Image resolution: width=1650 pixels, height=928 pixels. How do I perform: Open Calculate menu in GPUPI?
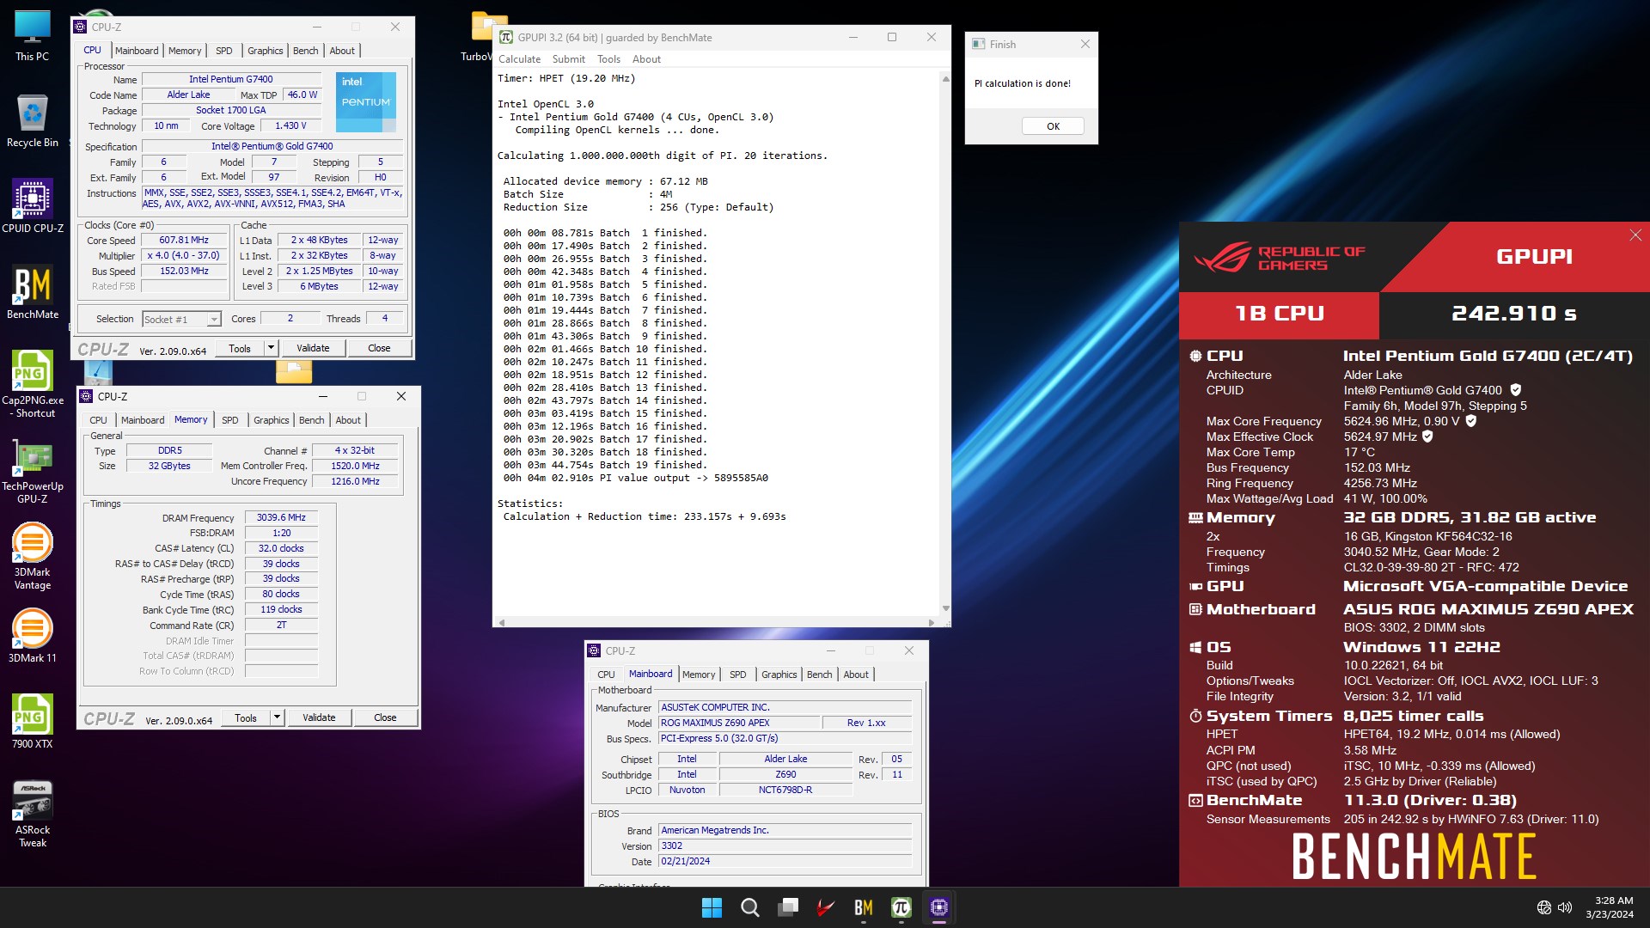coord(519,59)
